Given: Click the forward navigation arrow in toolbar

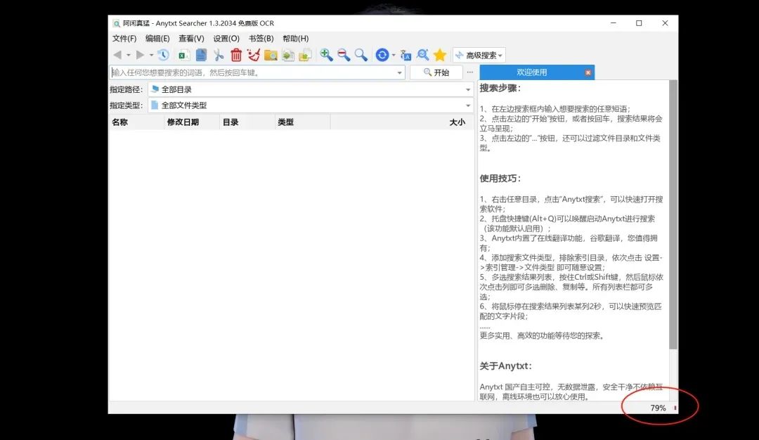Looking at the screenshot, I should pos(140,56).
